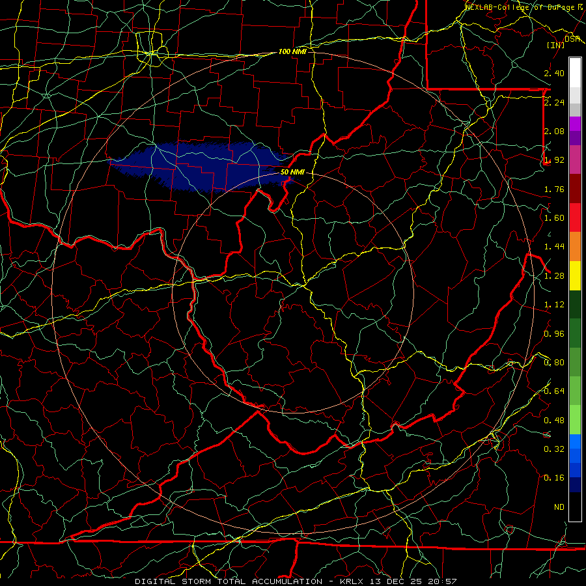The height and width of the screenshot is (586, 586).
Task: Select the bright magenta swatch in the legend
Action: coord(575,124)
